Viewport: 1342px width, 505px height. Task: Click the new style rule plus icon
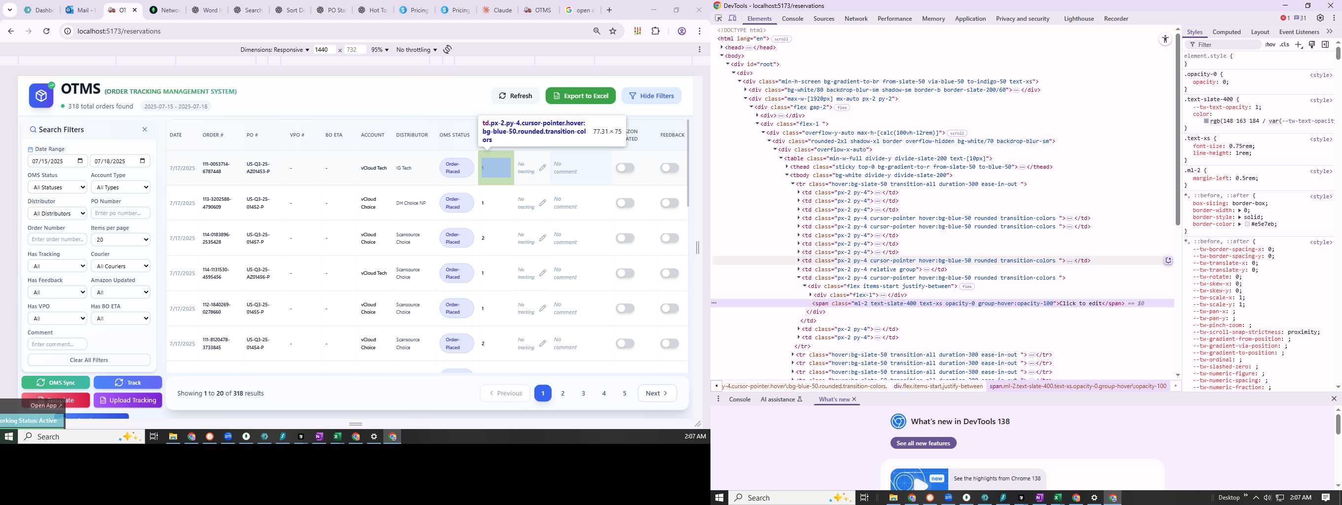point(1299,45)
